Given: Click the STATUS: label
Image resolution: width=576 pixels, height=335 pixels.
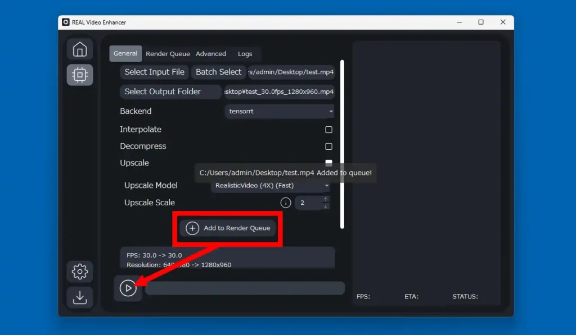Looking at the screenshot, I should coord(465,296).
